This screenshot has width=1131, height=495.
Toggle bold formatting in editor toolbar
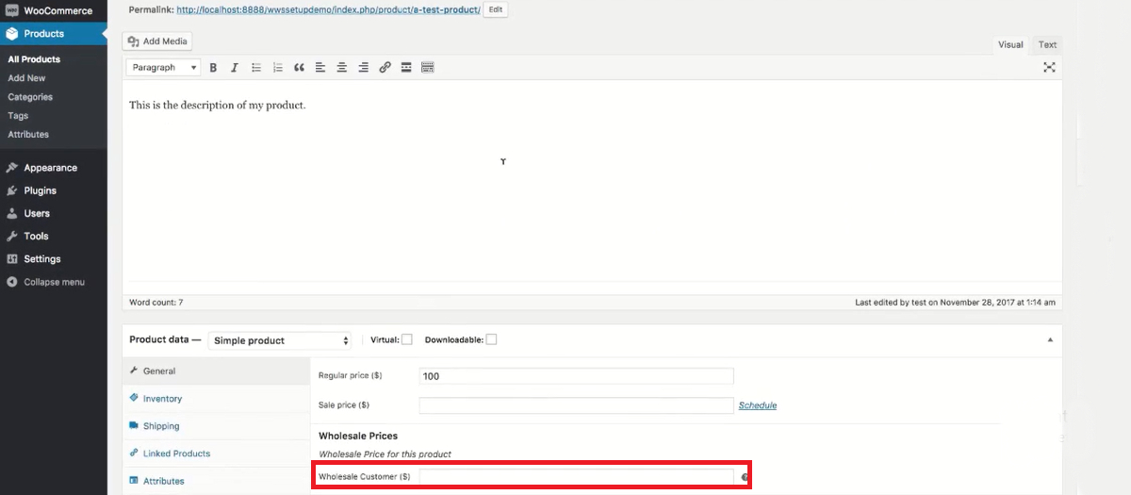point(213,68)
